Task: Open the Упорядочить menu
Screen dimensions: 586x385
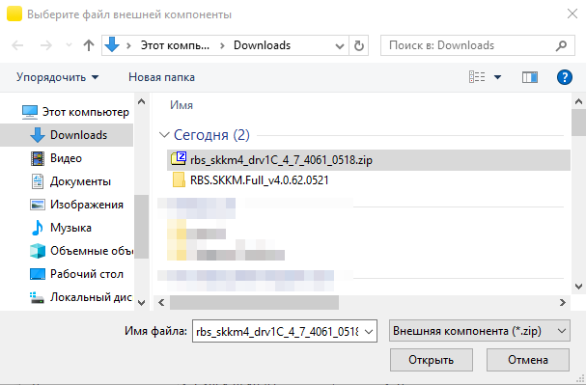Action: (57, 77)
